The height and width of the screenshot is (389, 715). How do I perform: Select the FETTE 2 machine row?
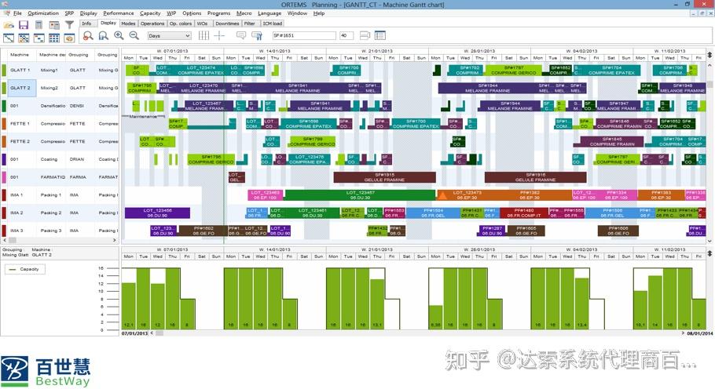click(x=60, y=141)
